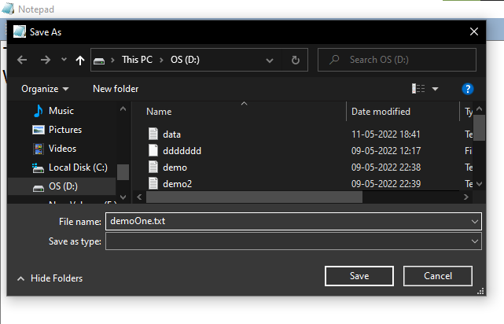The width and height of the screenshot is (504, 324).
Task: Click date 09-05-2022 22:38 of demo
Action: click(x=386, y=168)
